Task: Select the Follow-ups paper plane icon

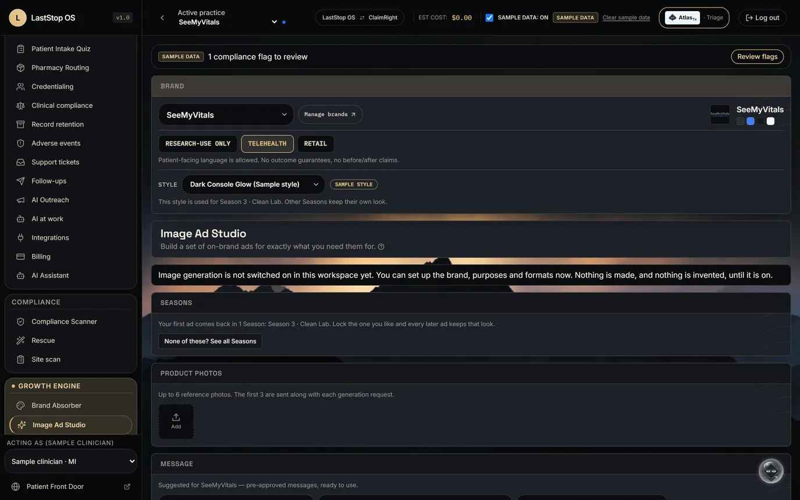Action: point(20,181)
